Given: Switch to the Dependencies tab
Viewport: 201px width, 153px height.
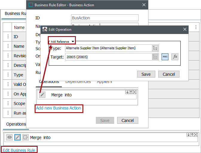Looking at the screenshot, I should (x=78, y=82).
